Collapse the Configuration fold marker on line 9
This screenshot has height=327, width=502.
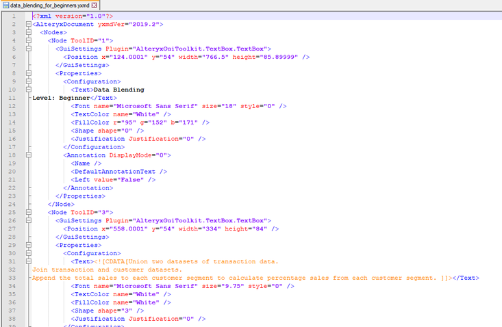coord(29,81)
